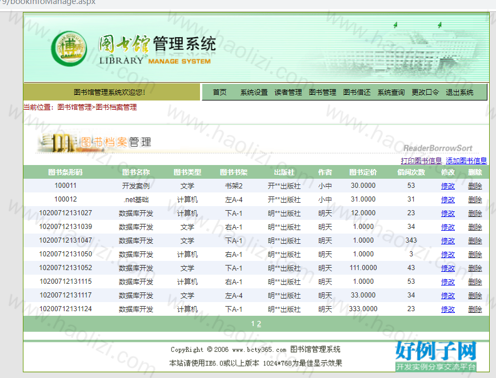Select price cell 333.0000
The width and height of the screenshot is (496, 378).
[x=363, y=309]
